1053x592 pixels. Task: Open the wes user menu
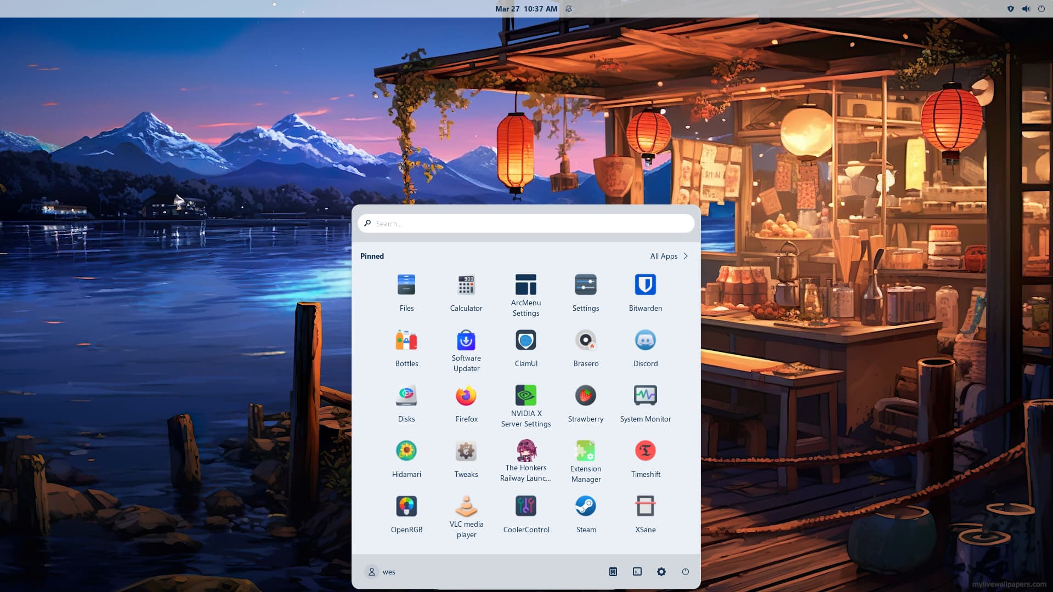point(380,572)
